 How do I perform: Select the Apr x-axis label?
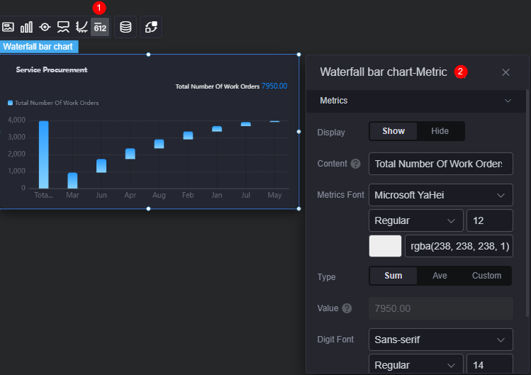130,195
